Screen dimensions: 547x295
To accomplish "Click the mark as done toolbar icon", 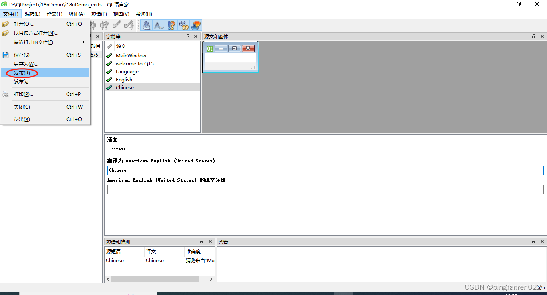I will (x=117, y=25).
